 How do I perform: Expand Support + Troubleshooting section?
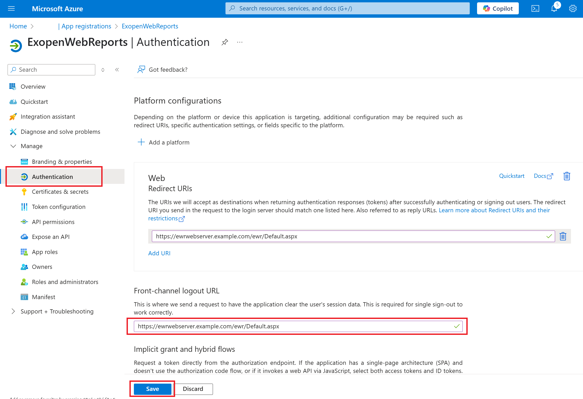[13, 311]
